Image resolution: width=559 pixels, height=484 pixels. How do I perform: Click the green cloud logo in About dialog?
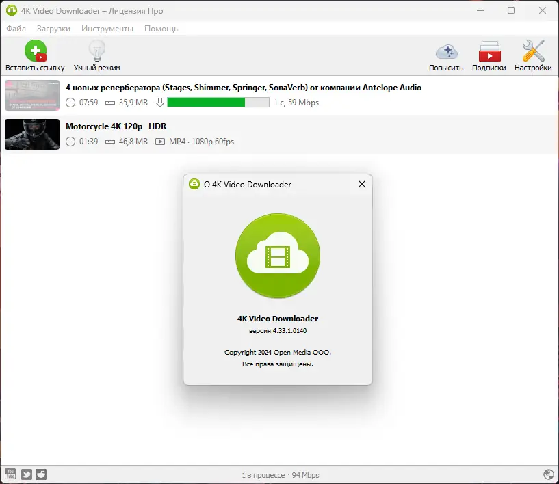(277, 256)
